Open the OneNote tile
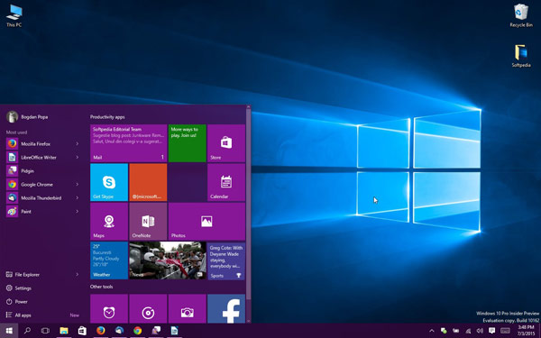 (x=148, y=222)
